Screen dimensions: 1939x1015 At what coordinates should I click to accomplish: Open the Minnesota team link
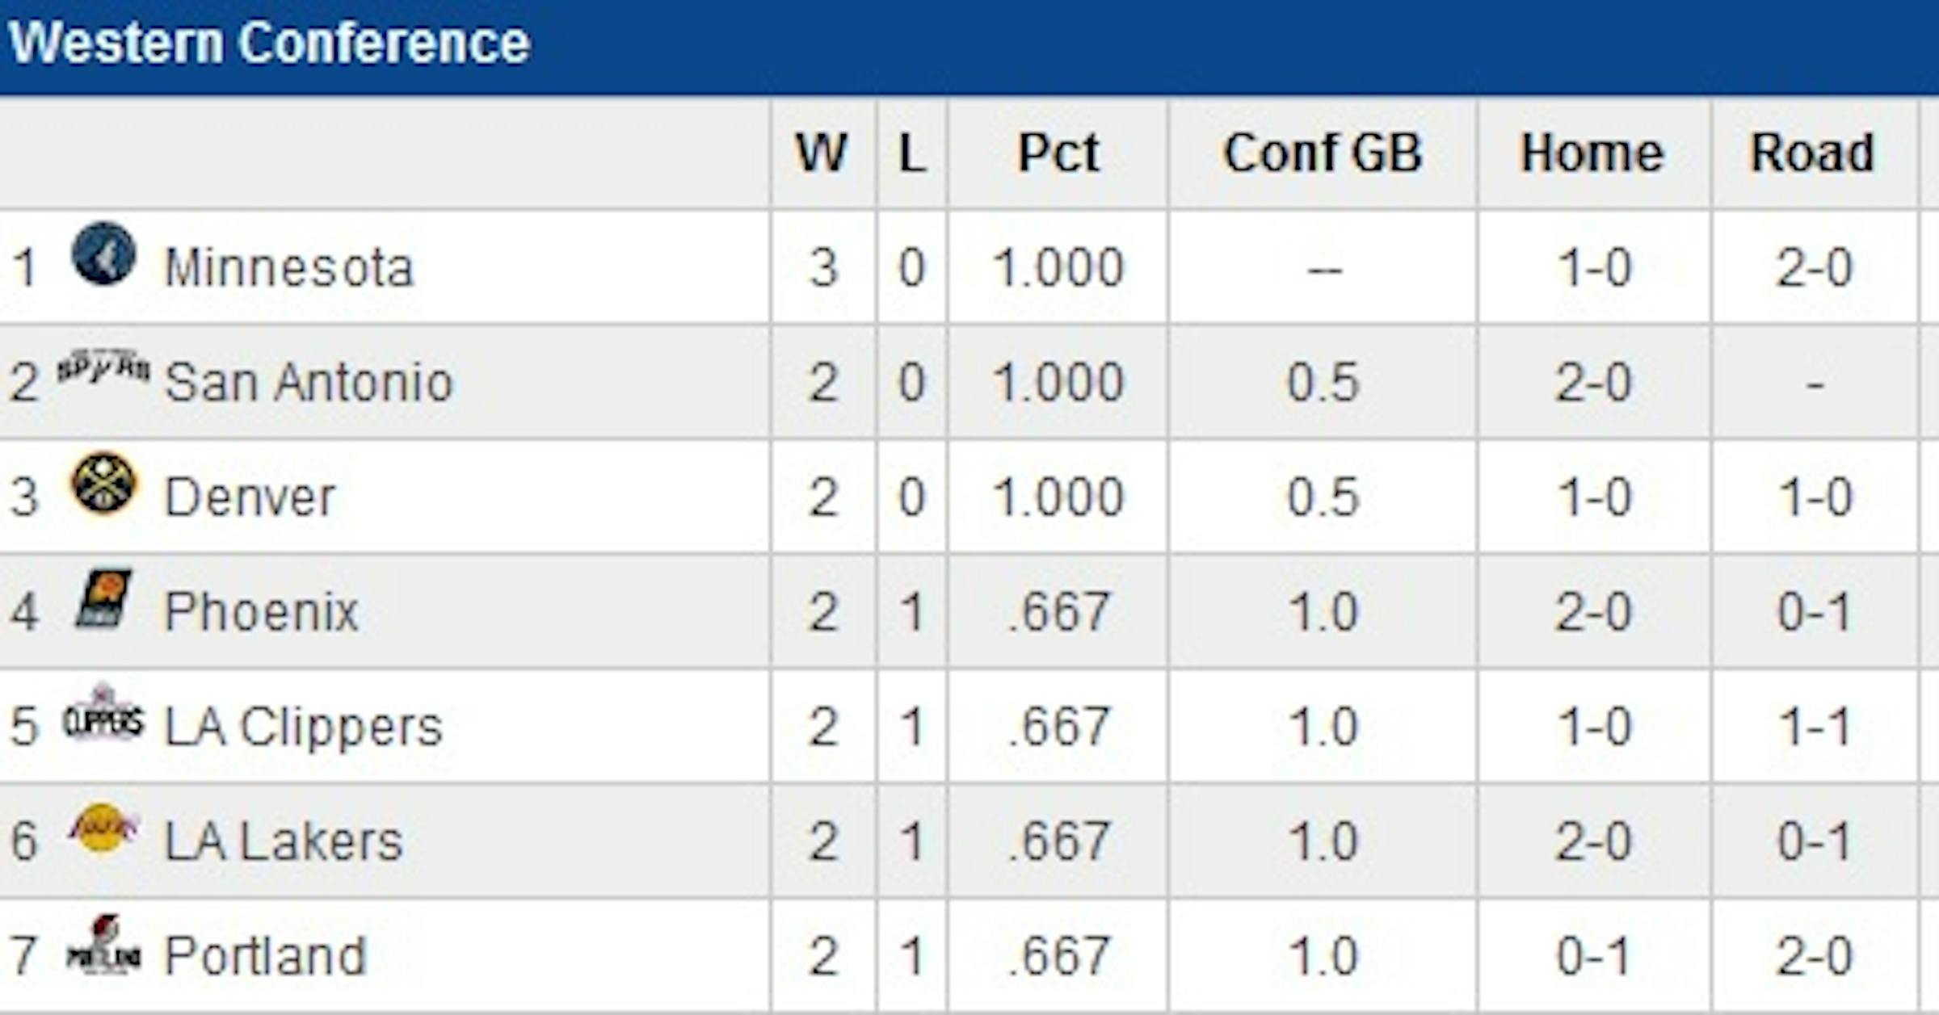point(288,267)
